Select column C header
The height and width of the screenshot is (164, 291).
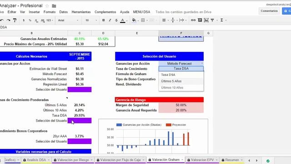[x=80, y=33]
